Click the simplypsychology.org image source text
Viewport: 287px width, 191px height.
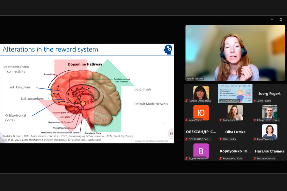[151, 141]
